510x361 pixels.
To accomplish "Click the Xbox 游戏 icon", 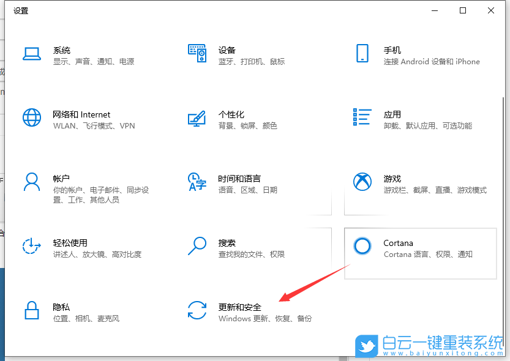I will click(362, 182).
